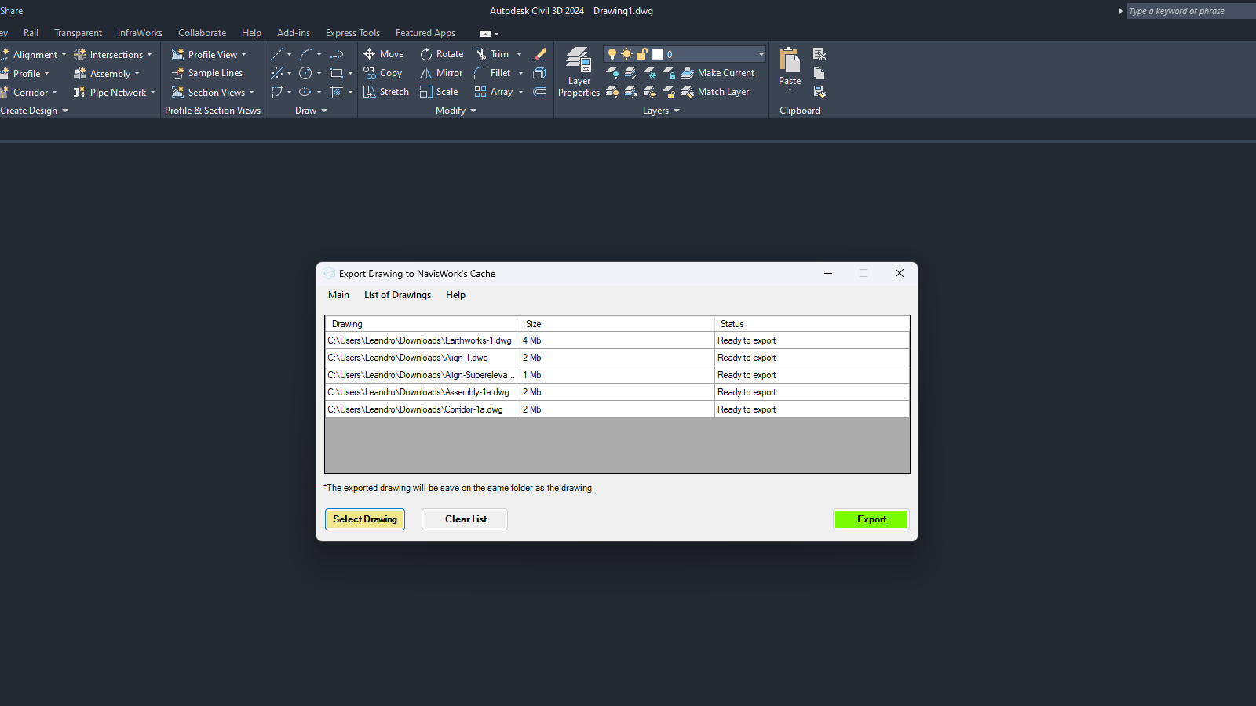Image resolution: width=1256 pixels, height=706 pixels.
Task: Select the Line draw tool
Action: click(277, 54)
